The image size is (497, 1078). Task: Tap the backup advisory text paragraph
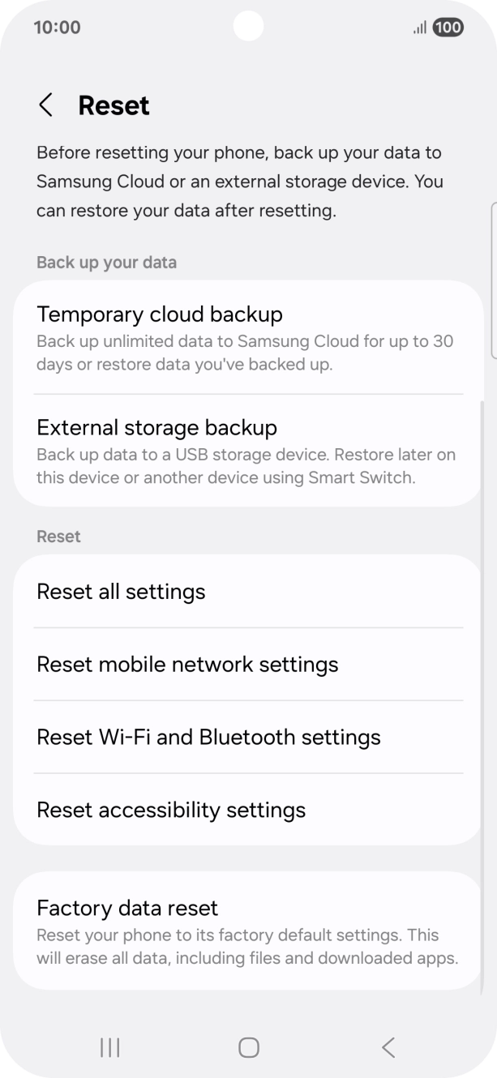(x=240, y=181)
